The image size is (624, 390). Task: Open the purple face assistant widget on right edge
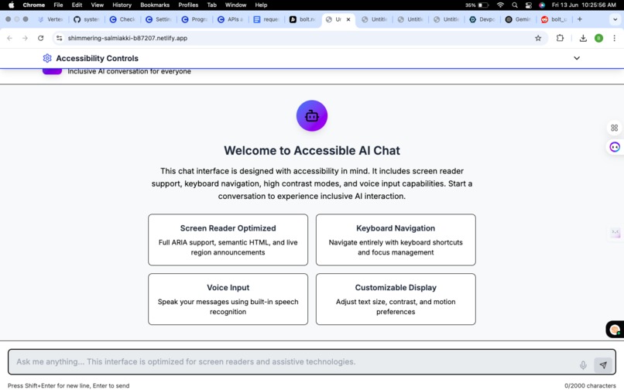(615, 147)
